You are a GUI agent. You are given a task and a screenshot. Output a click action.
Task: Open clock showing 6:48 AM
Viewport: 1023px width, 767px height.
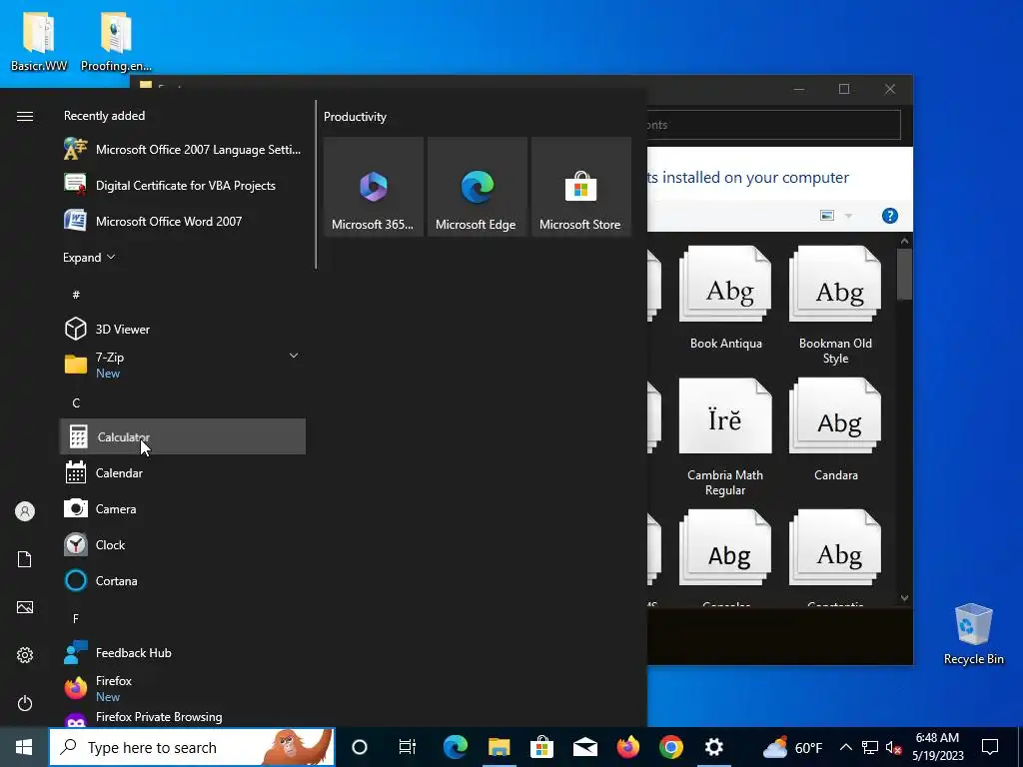(x=937, y=747)
